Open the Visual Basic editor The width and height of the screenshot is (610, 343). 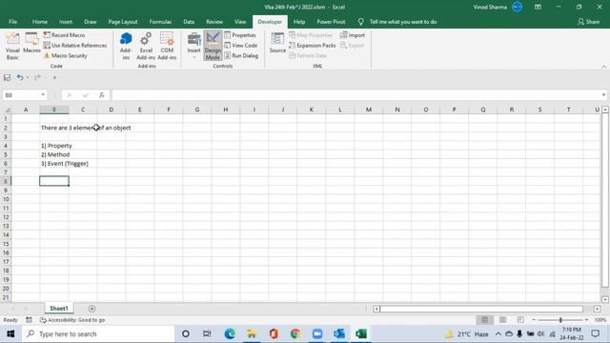click(12, 46)
